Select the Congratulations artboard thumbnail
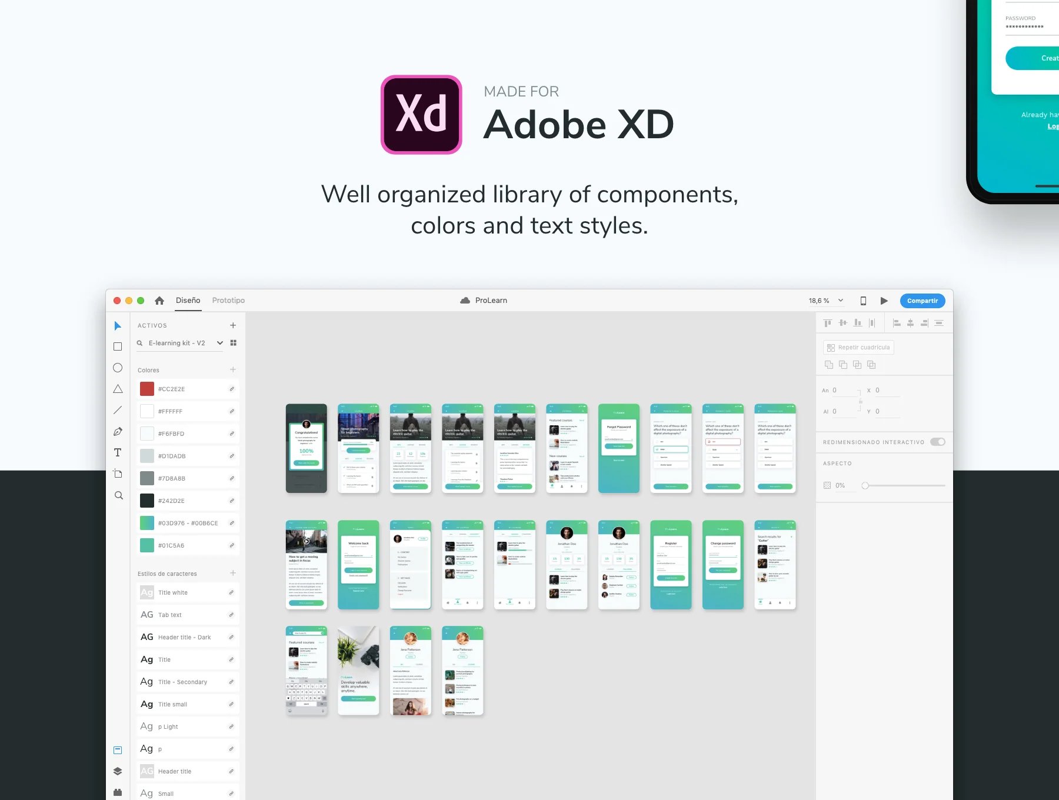1059x800 pixels. [x=307, y=448]
